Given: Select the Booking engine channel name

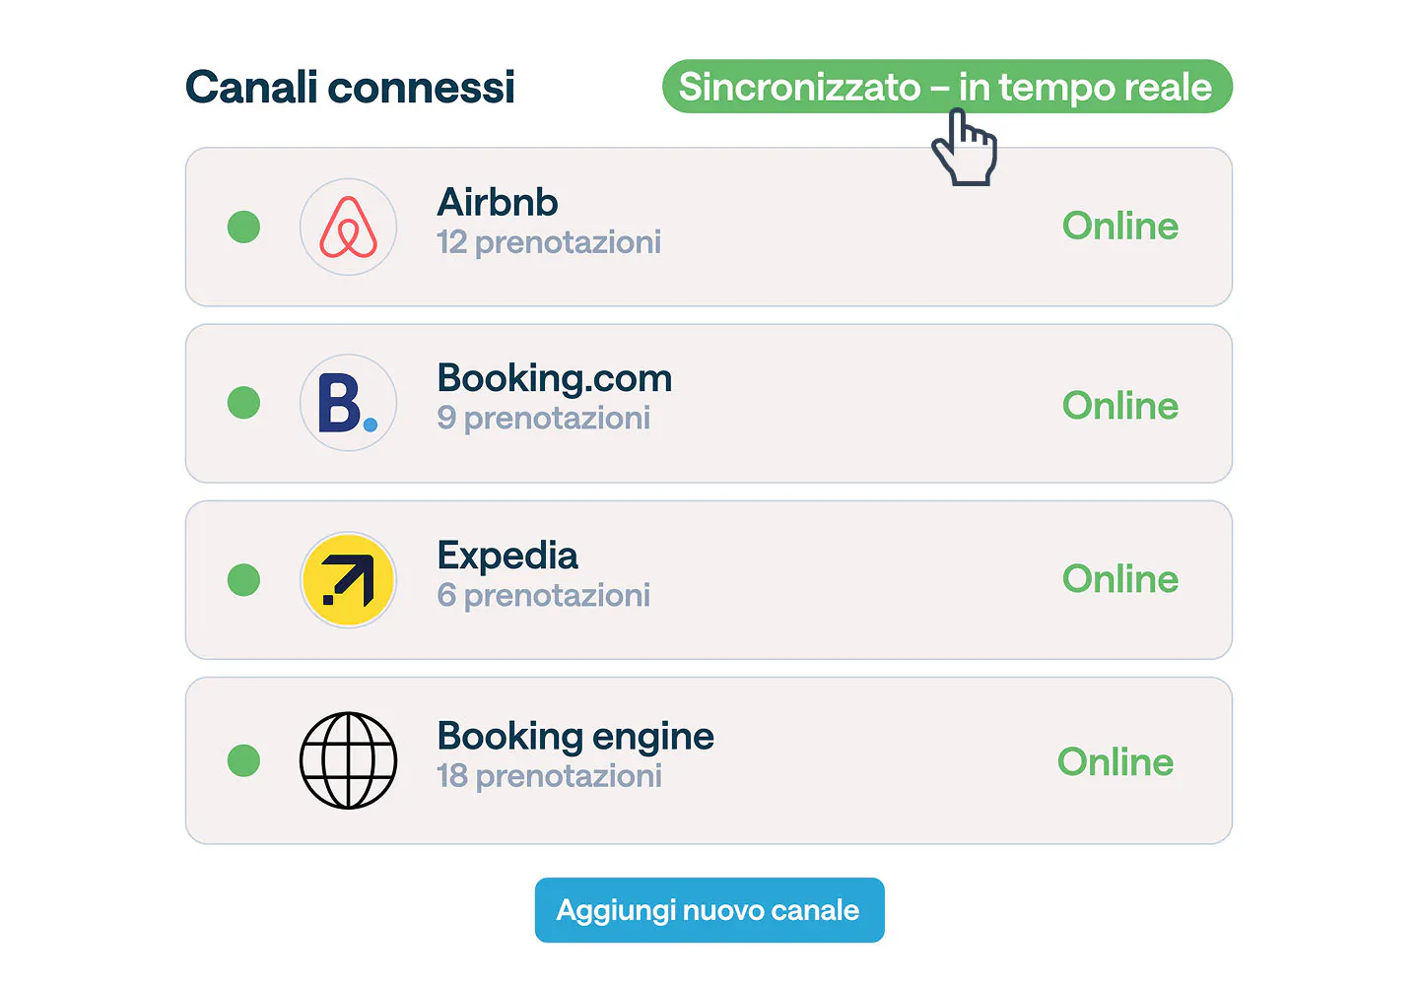Looking at the screenshot, I should coord(575,736).
